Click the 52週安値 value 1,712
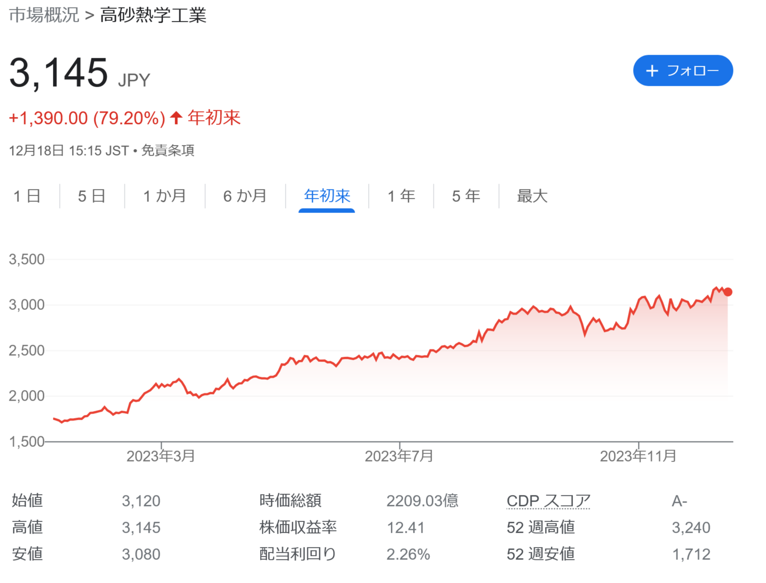The image size is (766, 583). [x=691, y=555]
